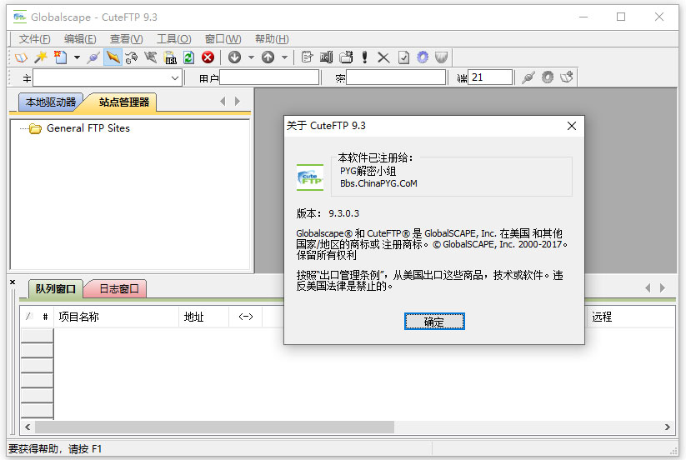Open the Download options dropdown arrow

pyautogui.click(x=251, y=57)
